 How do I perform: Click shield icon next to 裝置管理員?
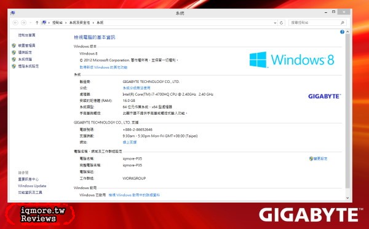(x=14, y=45)
